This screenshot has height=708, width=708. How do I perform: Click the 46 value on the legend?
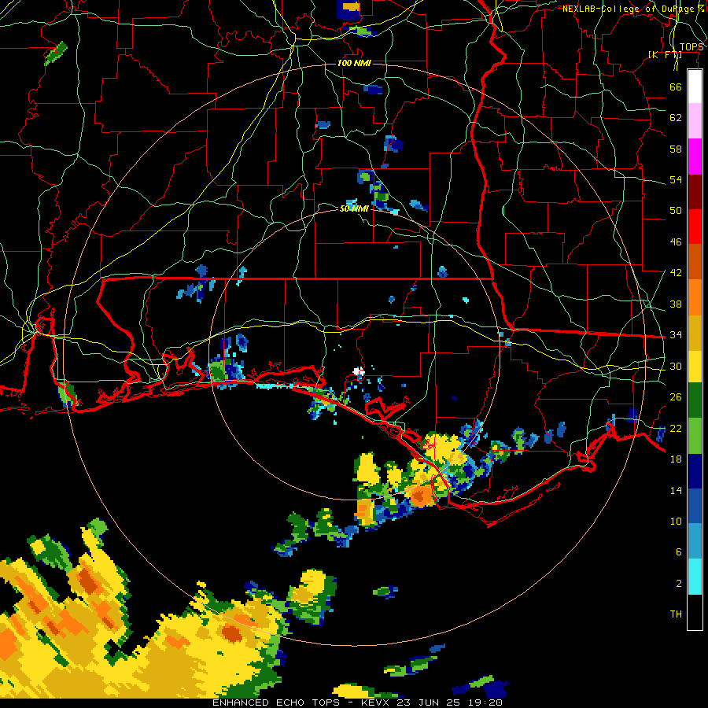pos(676,242)
